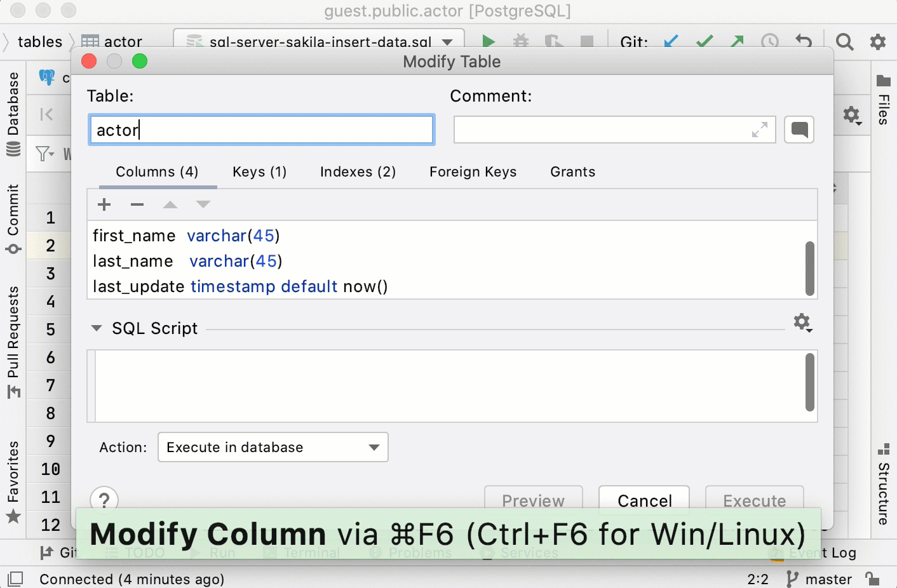Open help with question mark button
Image resolution: width=897 pixels, height=588 pixels.
(104, 500)
